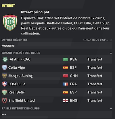
Task: Open the Al Ahli club badge
Action: tap(5, 59)
